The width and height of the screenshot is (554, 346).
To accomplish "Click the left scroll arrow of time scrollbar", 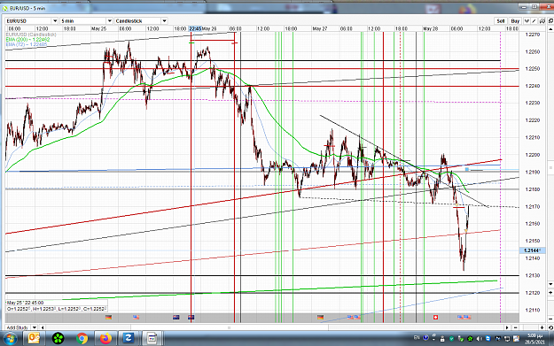I will tap(43, 327).
